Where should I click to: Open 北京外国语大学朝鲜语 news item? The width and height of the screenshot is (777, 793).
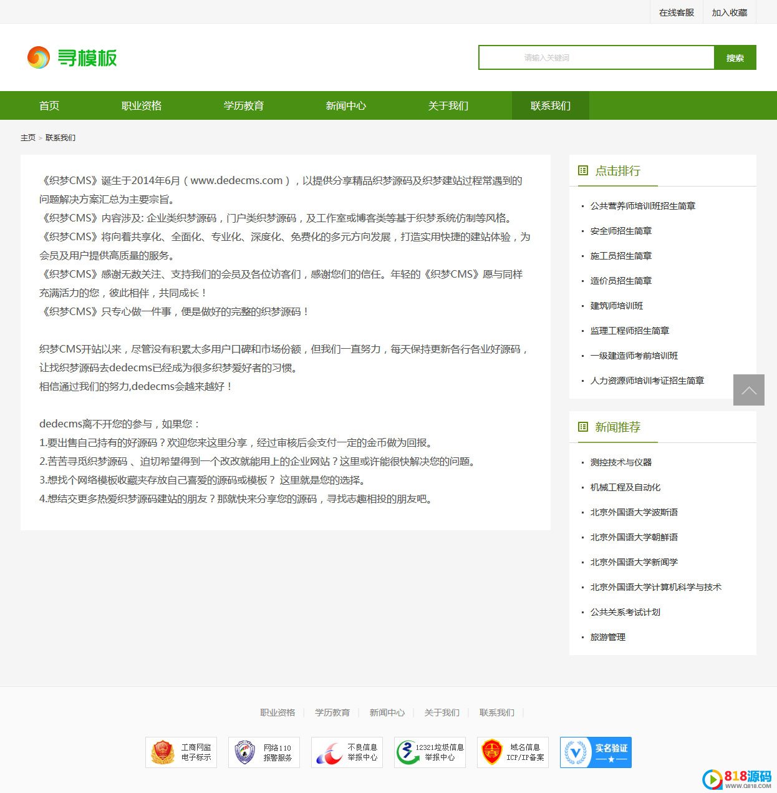click(634, 537)
